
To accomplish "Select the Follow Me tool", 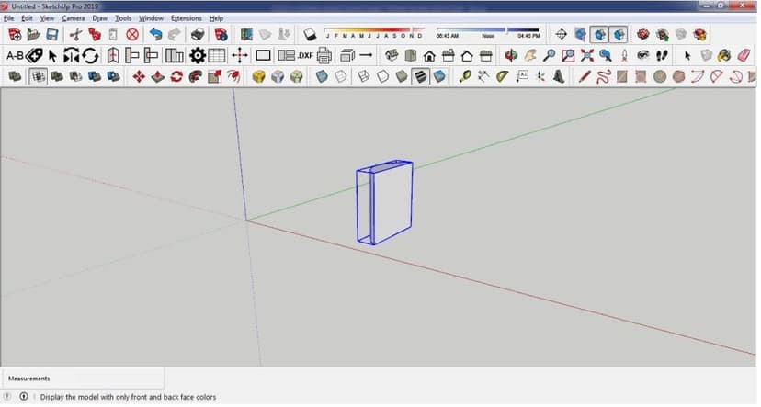I will coord(196,76).
